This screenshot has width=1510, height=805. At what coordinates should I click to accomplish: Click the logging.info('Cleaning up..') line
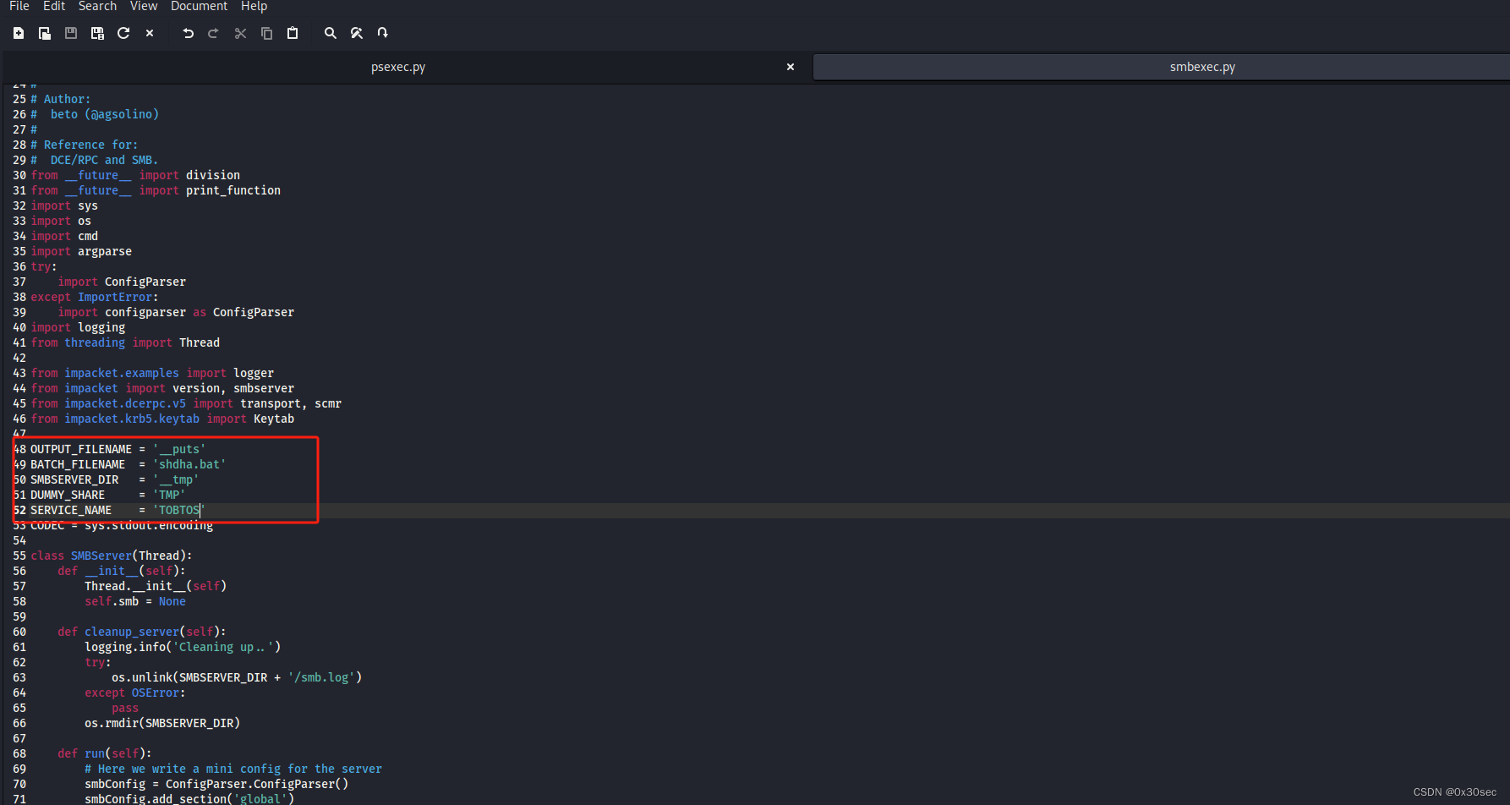click(183, 647)
